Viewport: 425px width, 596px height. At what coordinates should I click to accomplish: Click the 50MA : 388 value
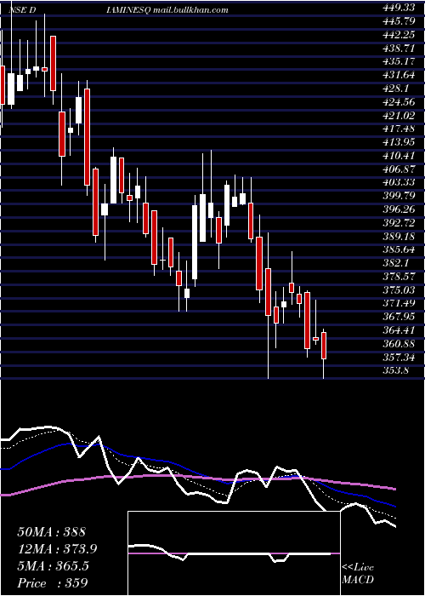tap(52, 532)
